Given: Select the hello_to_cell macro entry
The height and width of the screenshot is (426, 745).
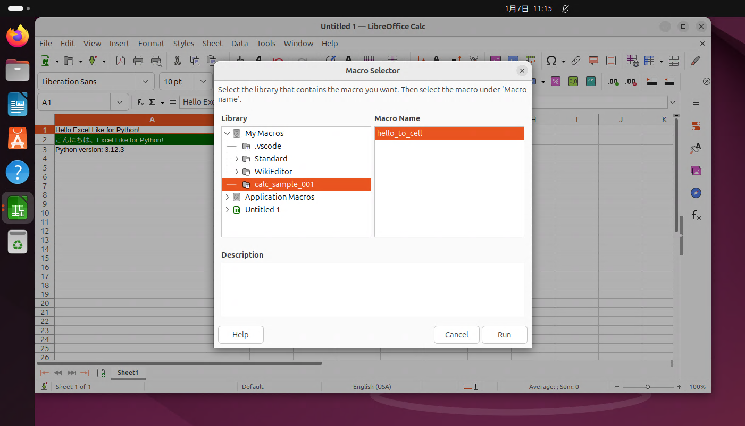Looking at the screenshot, I should pos(449,133).
